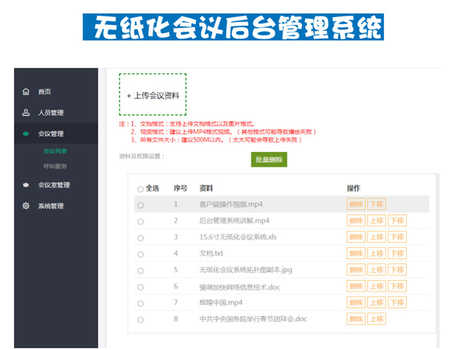Select radio button for 客户端操作视频.mp4
Viewport: 460px width, 350px height.
pyautogui.click(x=140, y=205)
